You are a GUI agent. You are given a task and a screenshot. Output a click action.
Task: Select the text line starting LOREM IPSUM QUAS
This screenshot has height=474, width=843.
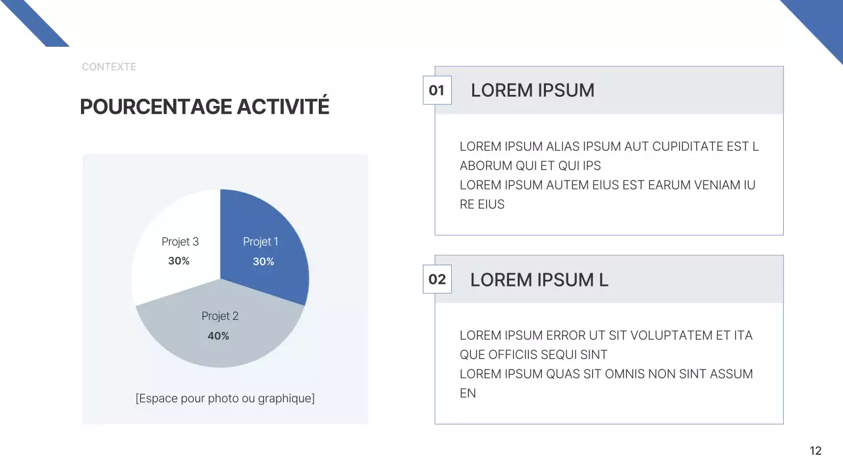[606, 374]
